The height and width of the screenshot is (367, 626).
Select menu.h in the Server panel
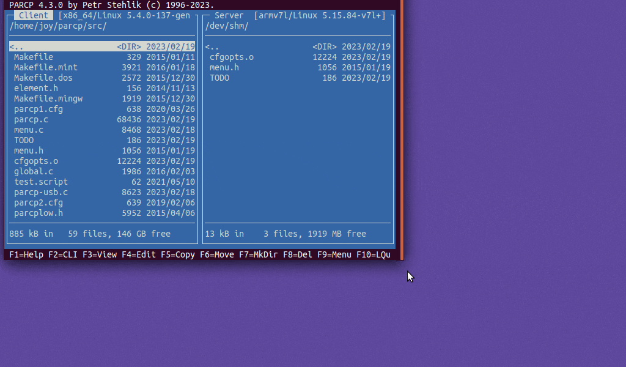224,67
